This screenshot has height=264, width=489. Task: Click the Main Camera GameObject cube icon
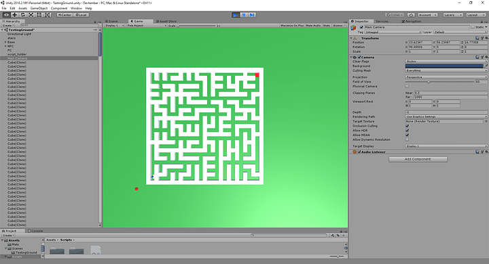(x=353, y=28)
